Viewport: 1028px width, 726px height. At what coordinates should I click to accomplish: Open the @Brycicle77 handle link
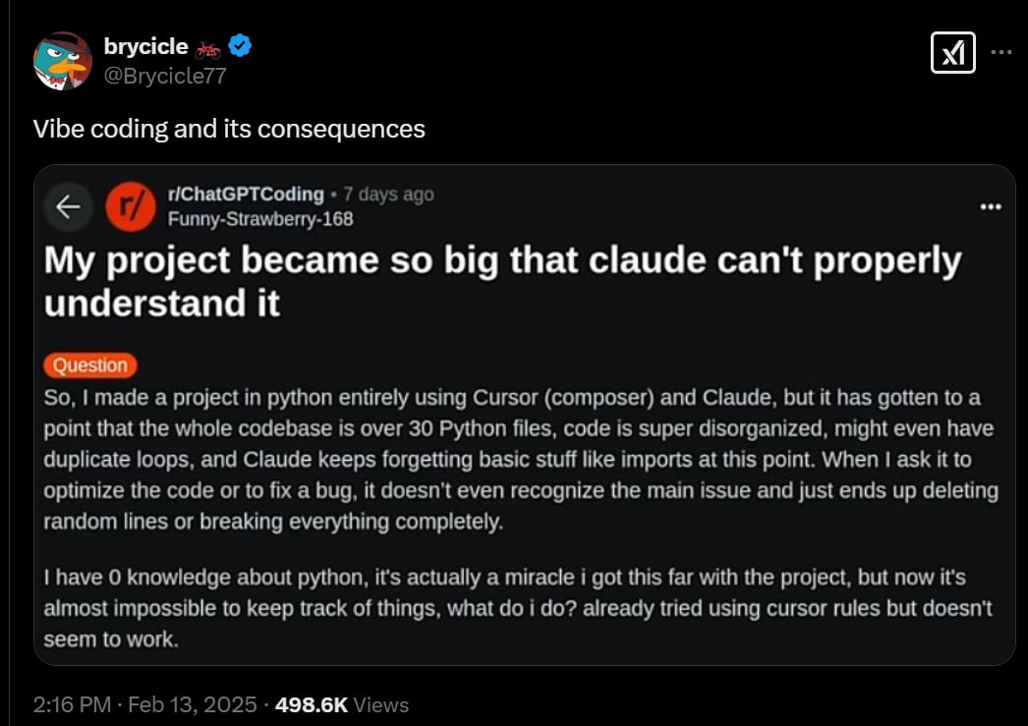click(164, 75)
